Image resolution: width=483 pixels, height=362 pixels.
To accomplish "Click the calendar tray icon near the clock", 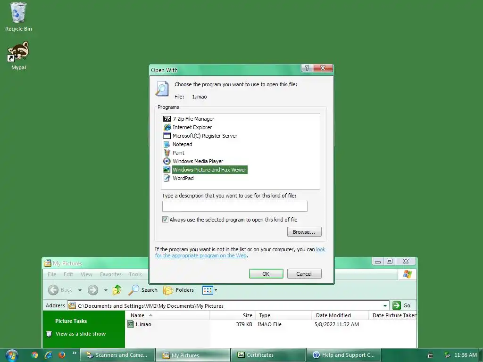I will click(430, 355).
